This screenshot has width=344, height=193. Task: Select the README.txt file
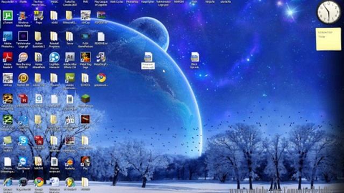click(101, 38)
